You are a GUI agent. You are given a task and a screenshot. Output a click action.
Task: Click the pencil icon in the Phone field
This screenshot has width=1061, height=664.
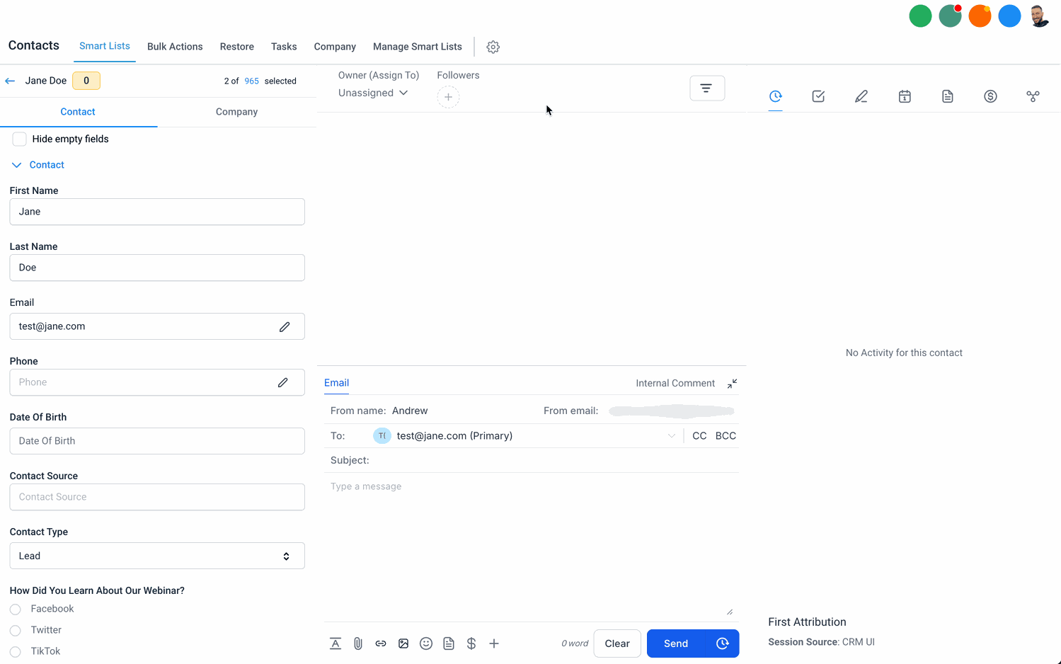[x=283, y=382]
